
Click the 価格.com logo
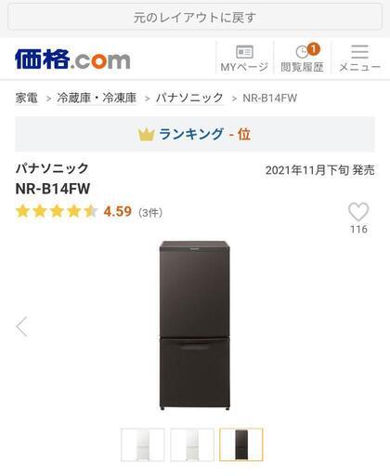72,59
